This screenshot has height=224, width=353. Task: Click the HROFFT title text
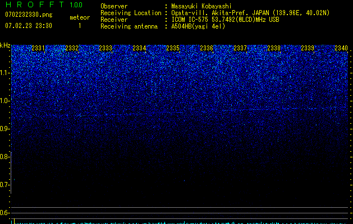click(35, 4)
